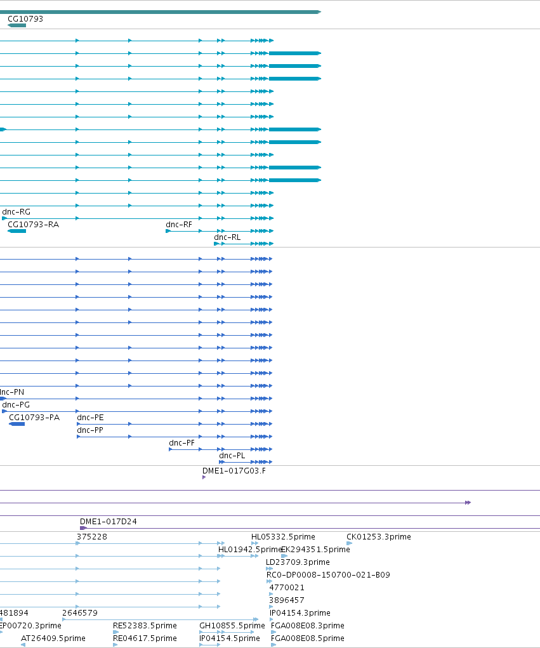Click the HL05332.5prime label
This screenshot has width=540, height=648.
pos(283,537)
